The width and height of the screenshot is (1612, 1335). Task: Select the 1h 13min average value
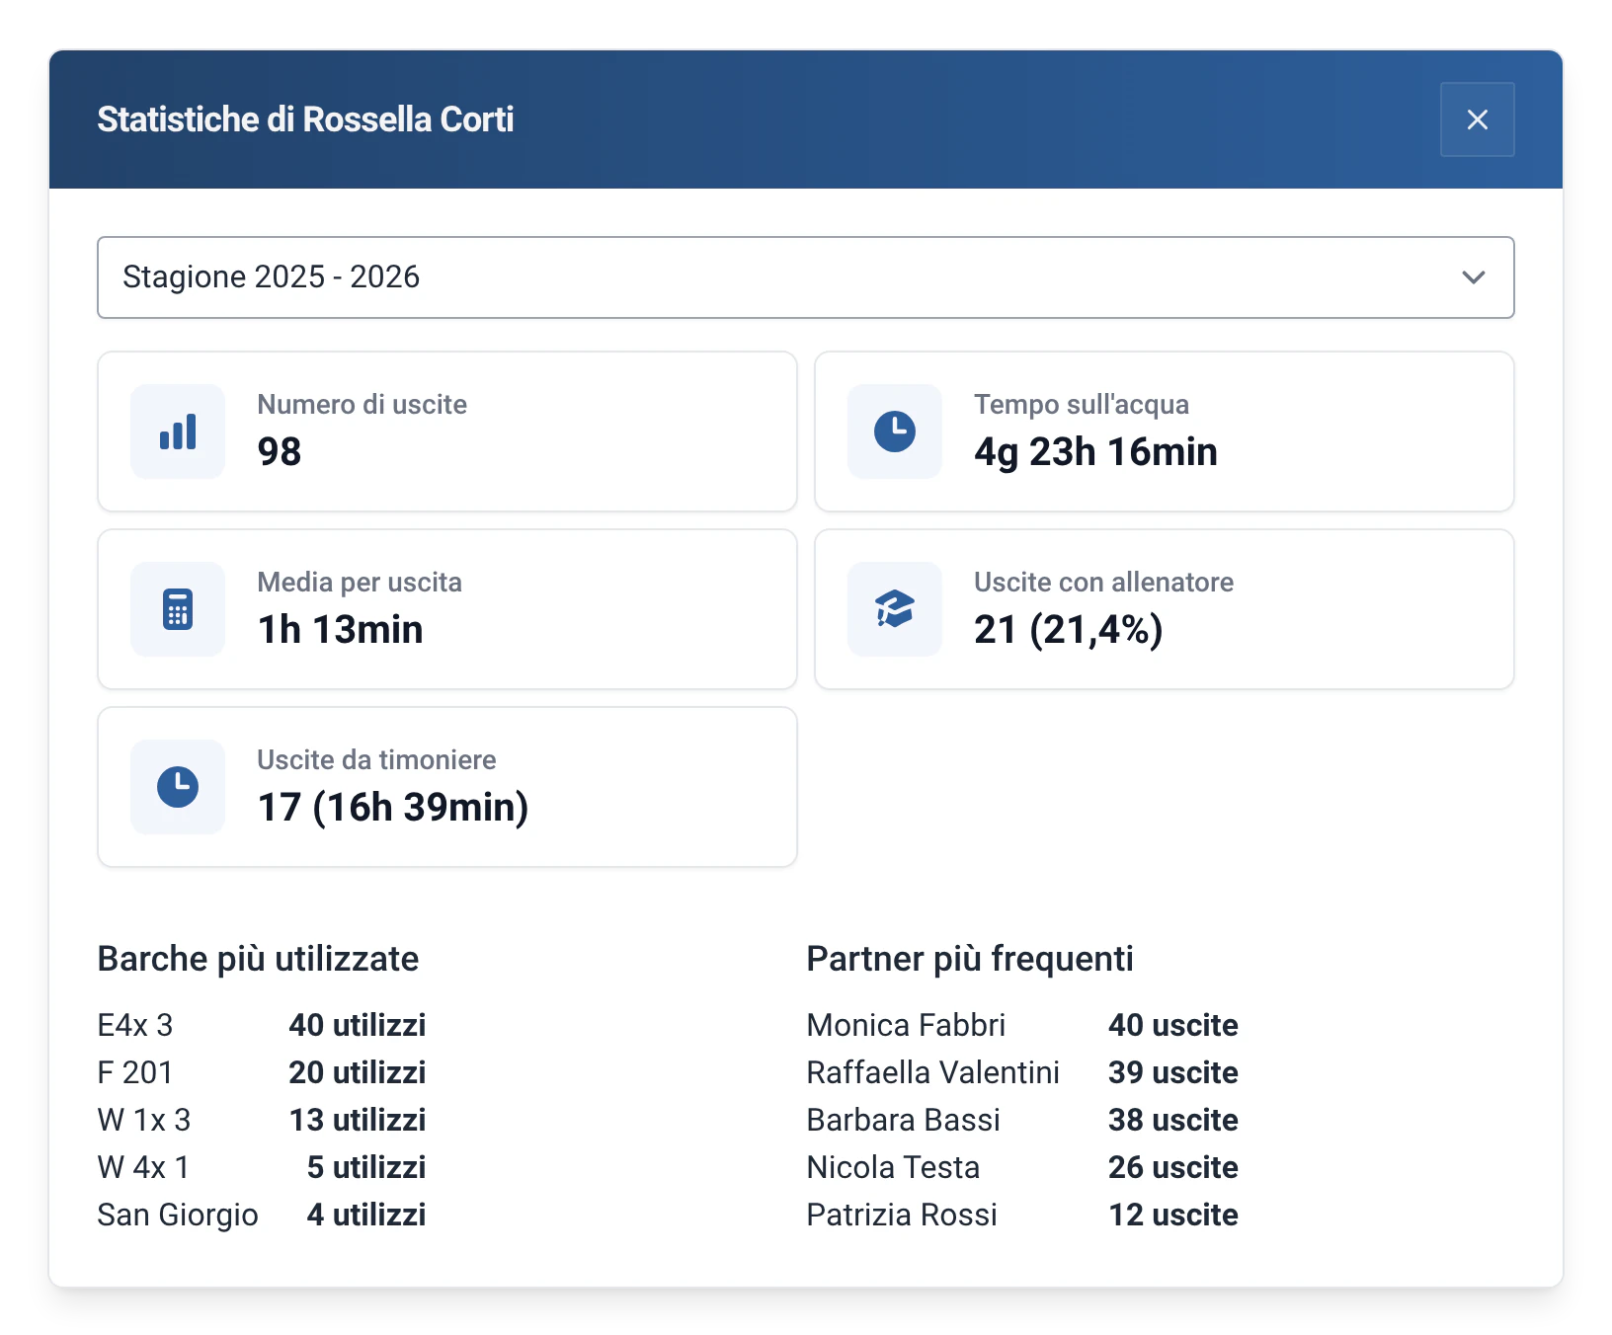341,630
